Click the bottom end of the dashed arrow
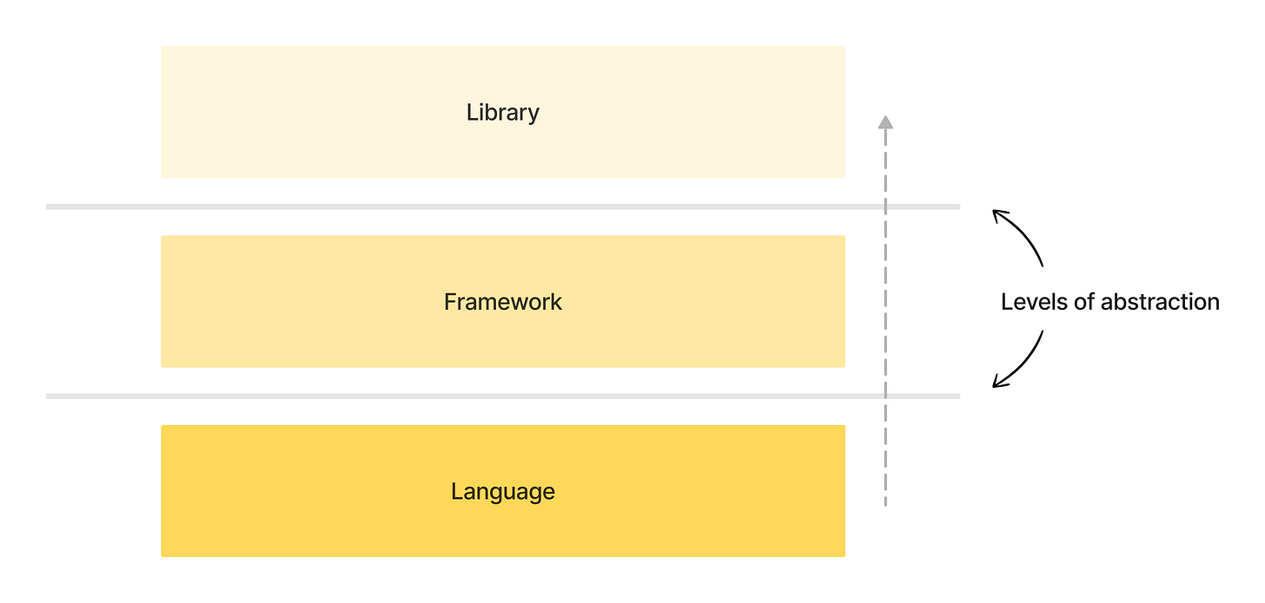 [x=885, y=503]
